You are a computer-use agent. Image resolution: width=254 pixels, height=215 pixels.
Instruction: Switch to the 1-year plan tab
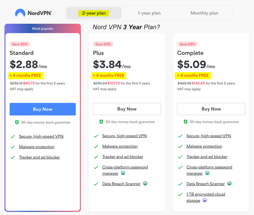[x=149, y=13]
